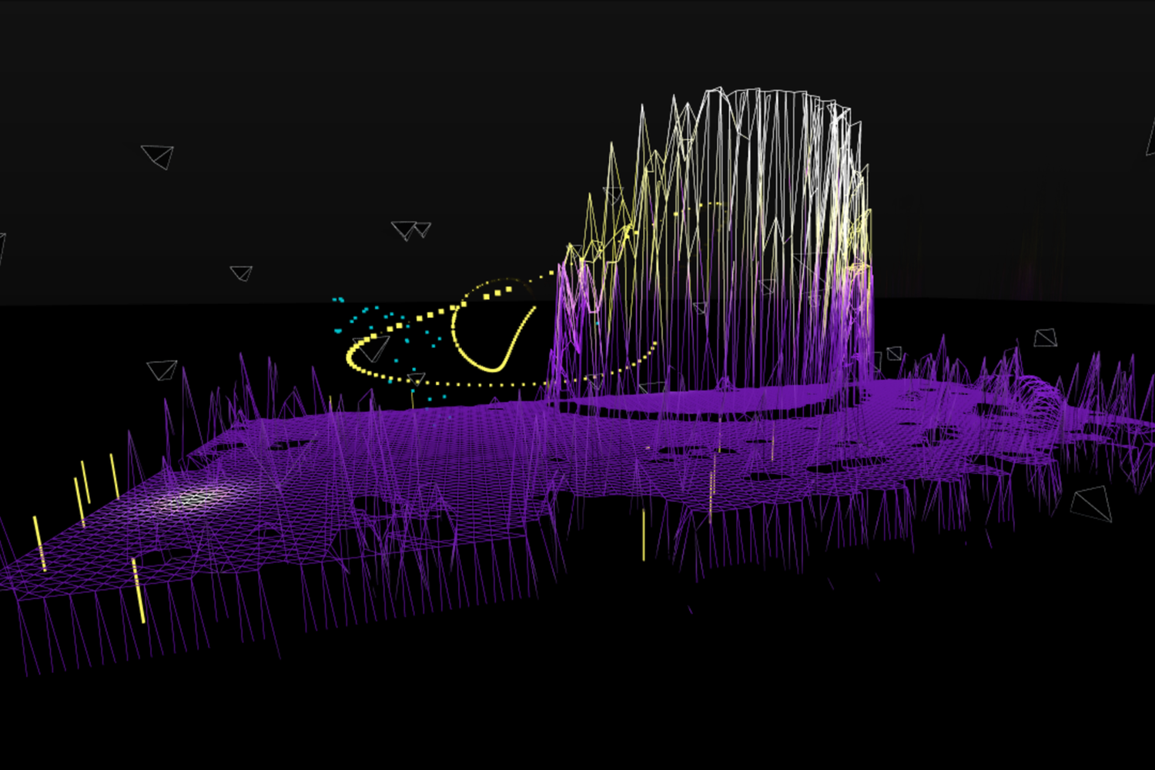Select the pair of overlapping wireframe pyramids
This screenshot has height=770, width=1155.
click(x=410, y=229)
